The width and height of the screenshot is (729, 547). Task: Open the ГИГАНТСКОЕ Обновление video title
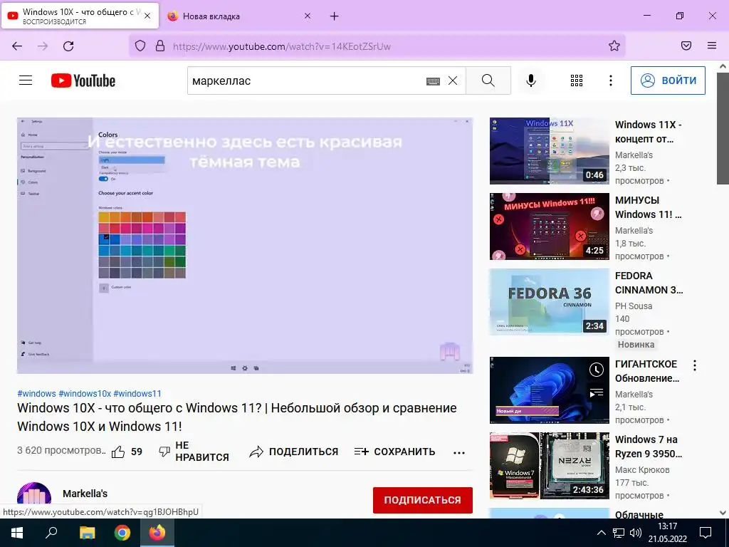(x=647, y=371)
